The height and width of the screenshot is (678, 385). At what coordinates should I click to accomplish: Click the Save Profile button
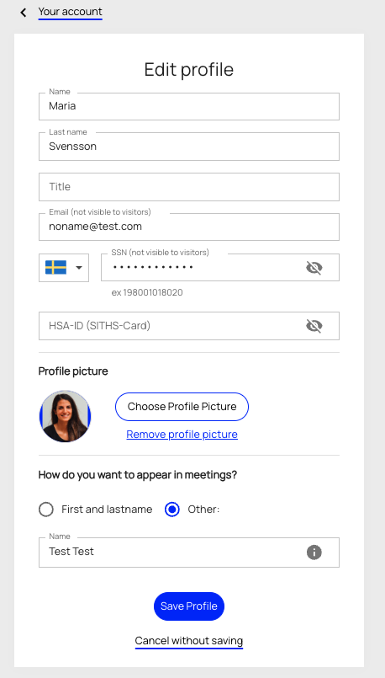(x=189, y=606)
